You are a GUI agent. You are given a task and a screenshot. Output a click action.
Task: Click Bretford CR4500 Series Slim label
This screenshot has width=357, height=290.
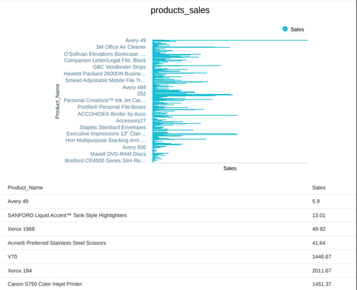[105, 161]
